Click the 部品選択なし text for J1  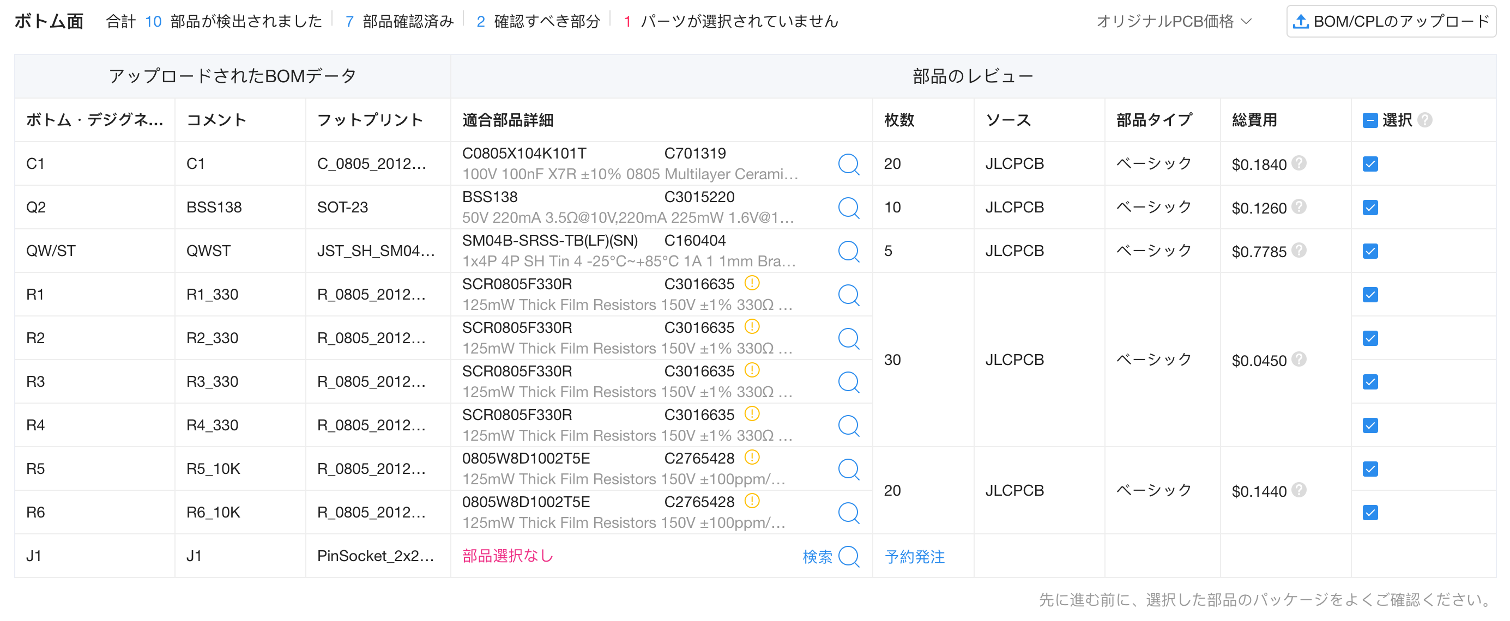pyautogui.click(x=508, y=556)
